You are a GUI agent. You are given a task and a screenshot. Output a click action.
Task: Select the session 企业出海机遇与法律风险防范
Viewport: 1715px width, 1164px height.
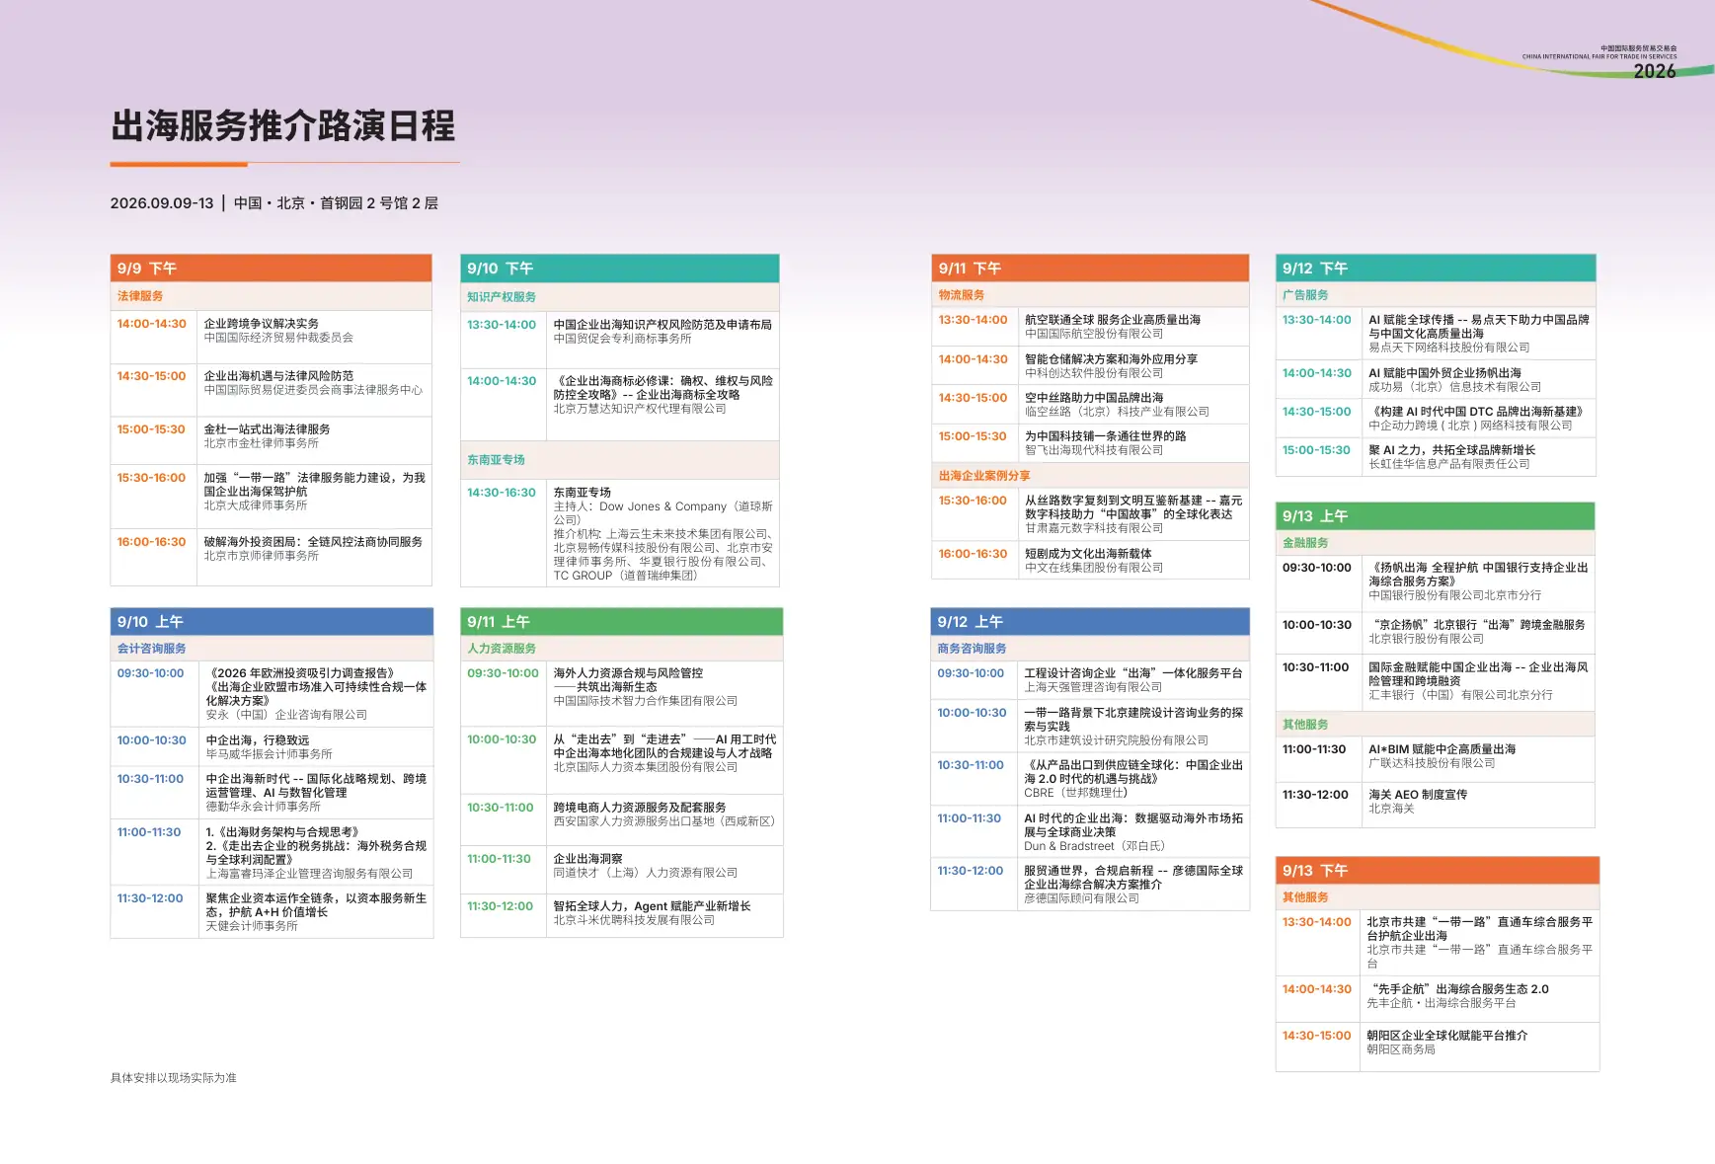point(278,376)
